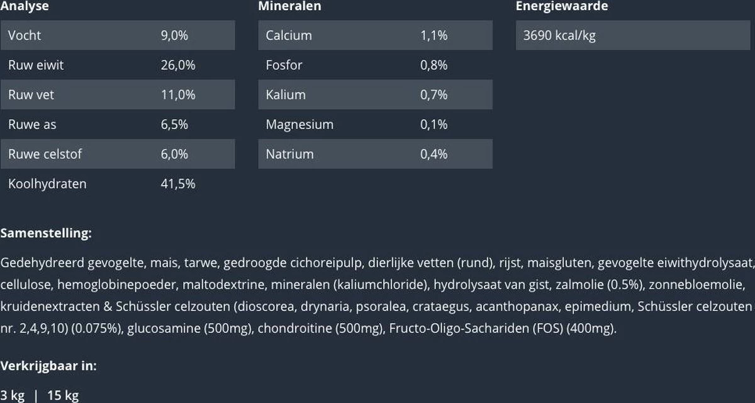Select the Magnesium 0,1% row
Viewport: 755px width, 403px height.
[375, 124]
